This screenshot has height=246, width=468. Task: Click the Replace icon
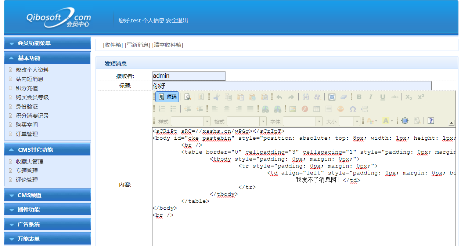point(317,97)
